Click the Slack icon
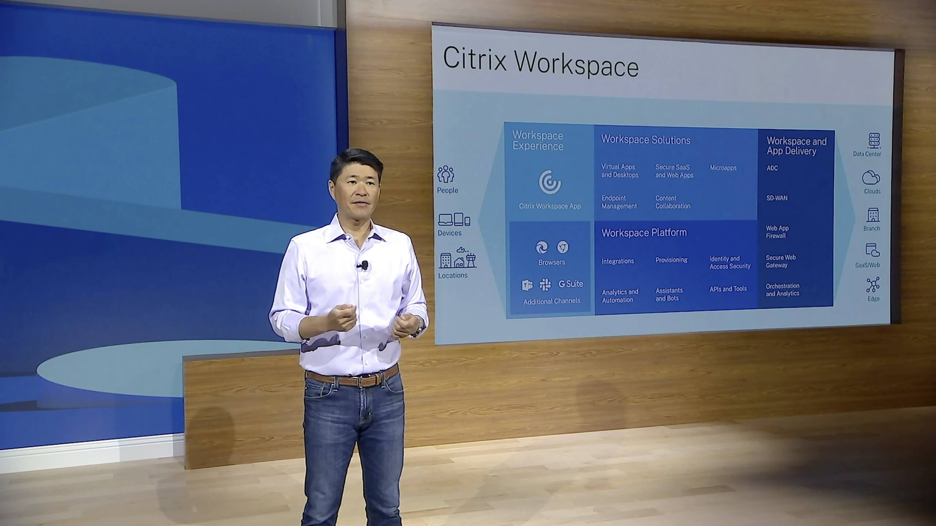 tap(545, 285)
